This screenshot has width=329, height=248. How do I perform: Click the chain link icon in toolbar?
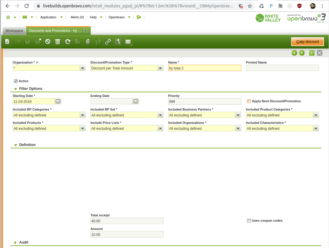coord(108,42)
